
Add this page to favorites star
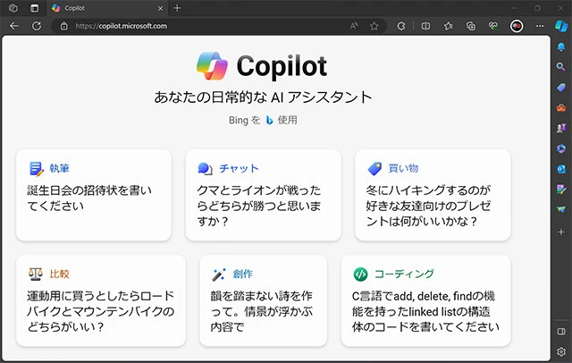click(x=374, y=26)
